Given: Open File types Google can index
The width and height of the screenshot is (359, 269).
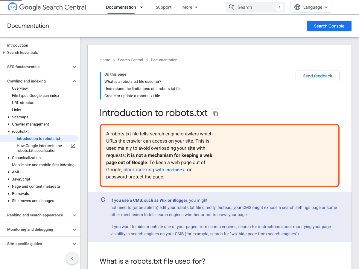Looking at the screenshot, I should pos(36,96).
